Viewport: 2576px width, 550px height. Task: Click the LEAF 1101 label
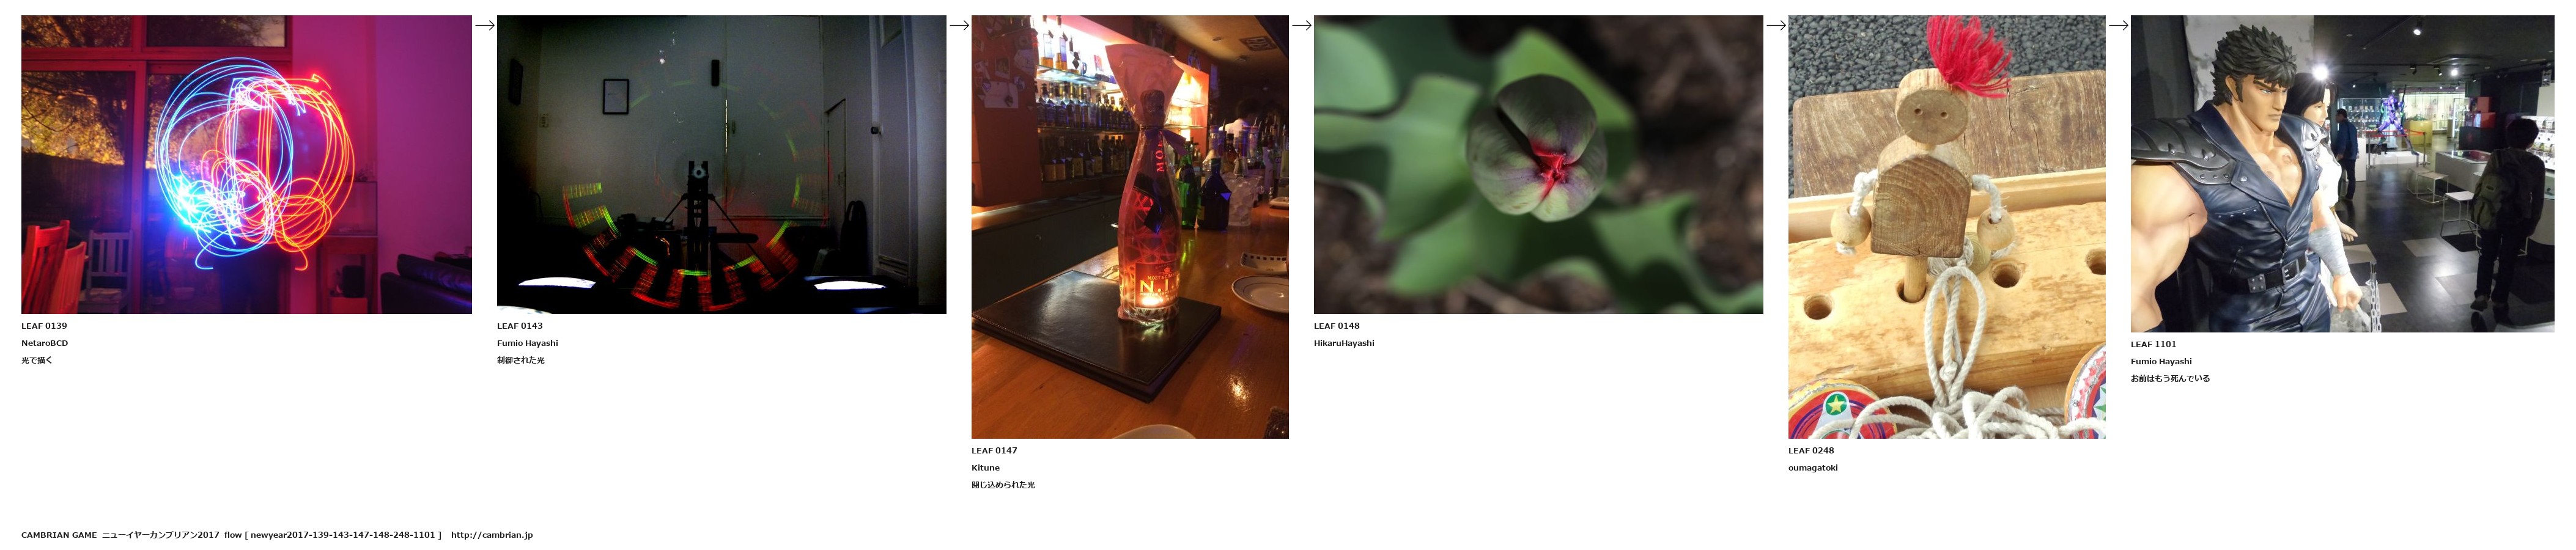[2153, 344]
